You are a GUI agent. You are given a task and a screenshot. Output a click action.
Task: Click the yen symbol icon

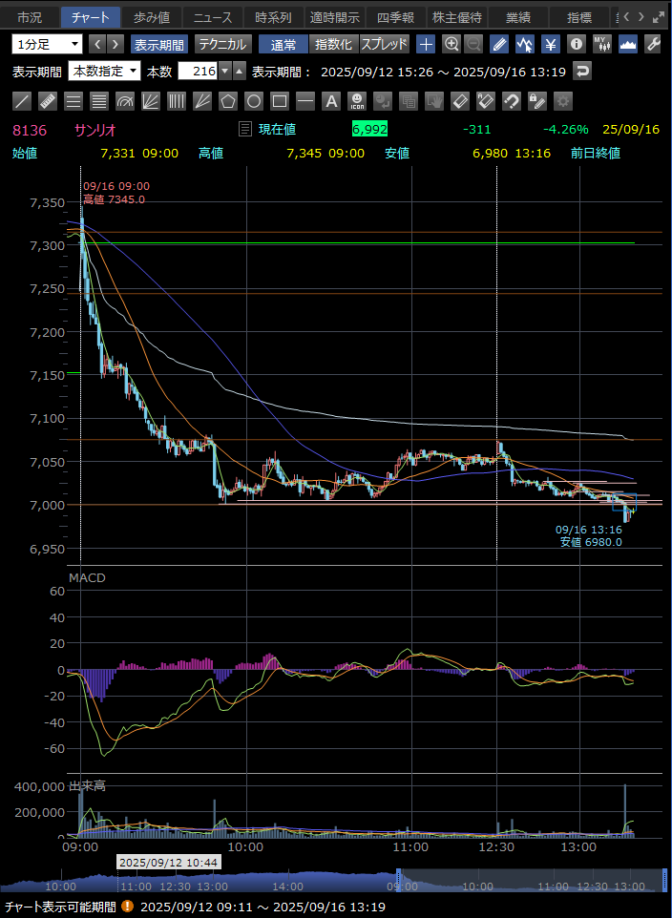coord(551,44)
